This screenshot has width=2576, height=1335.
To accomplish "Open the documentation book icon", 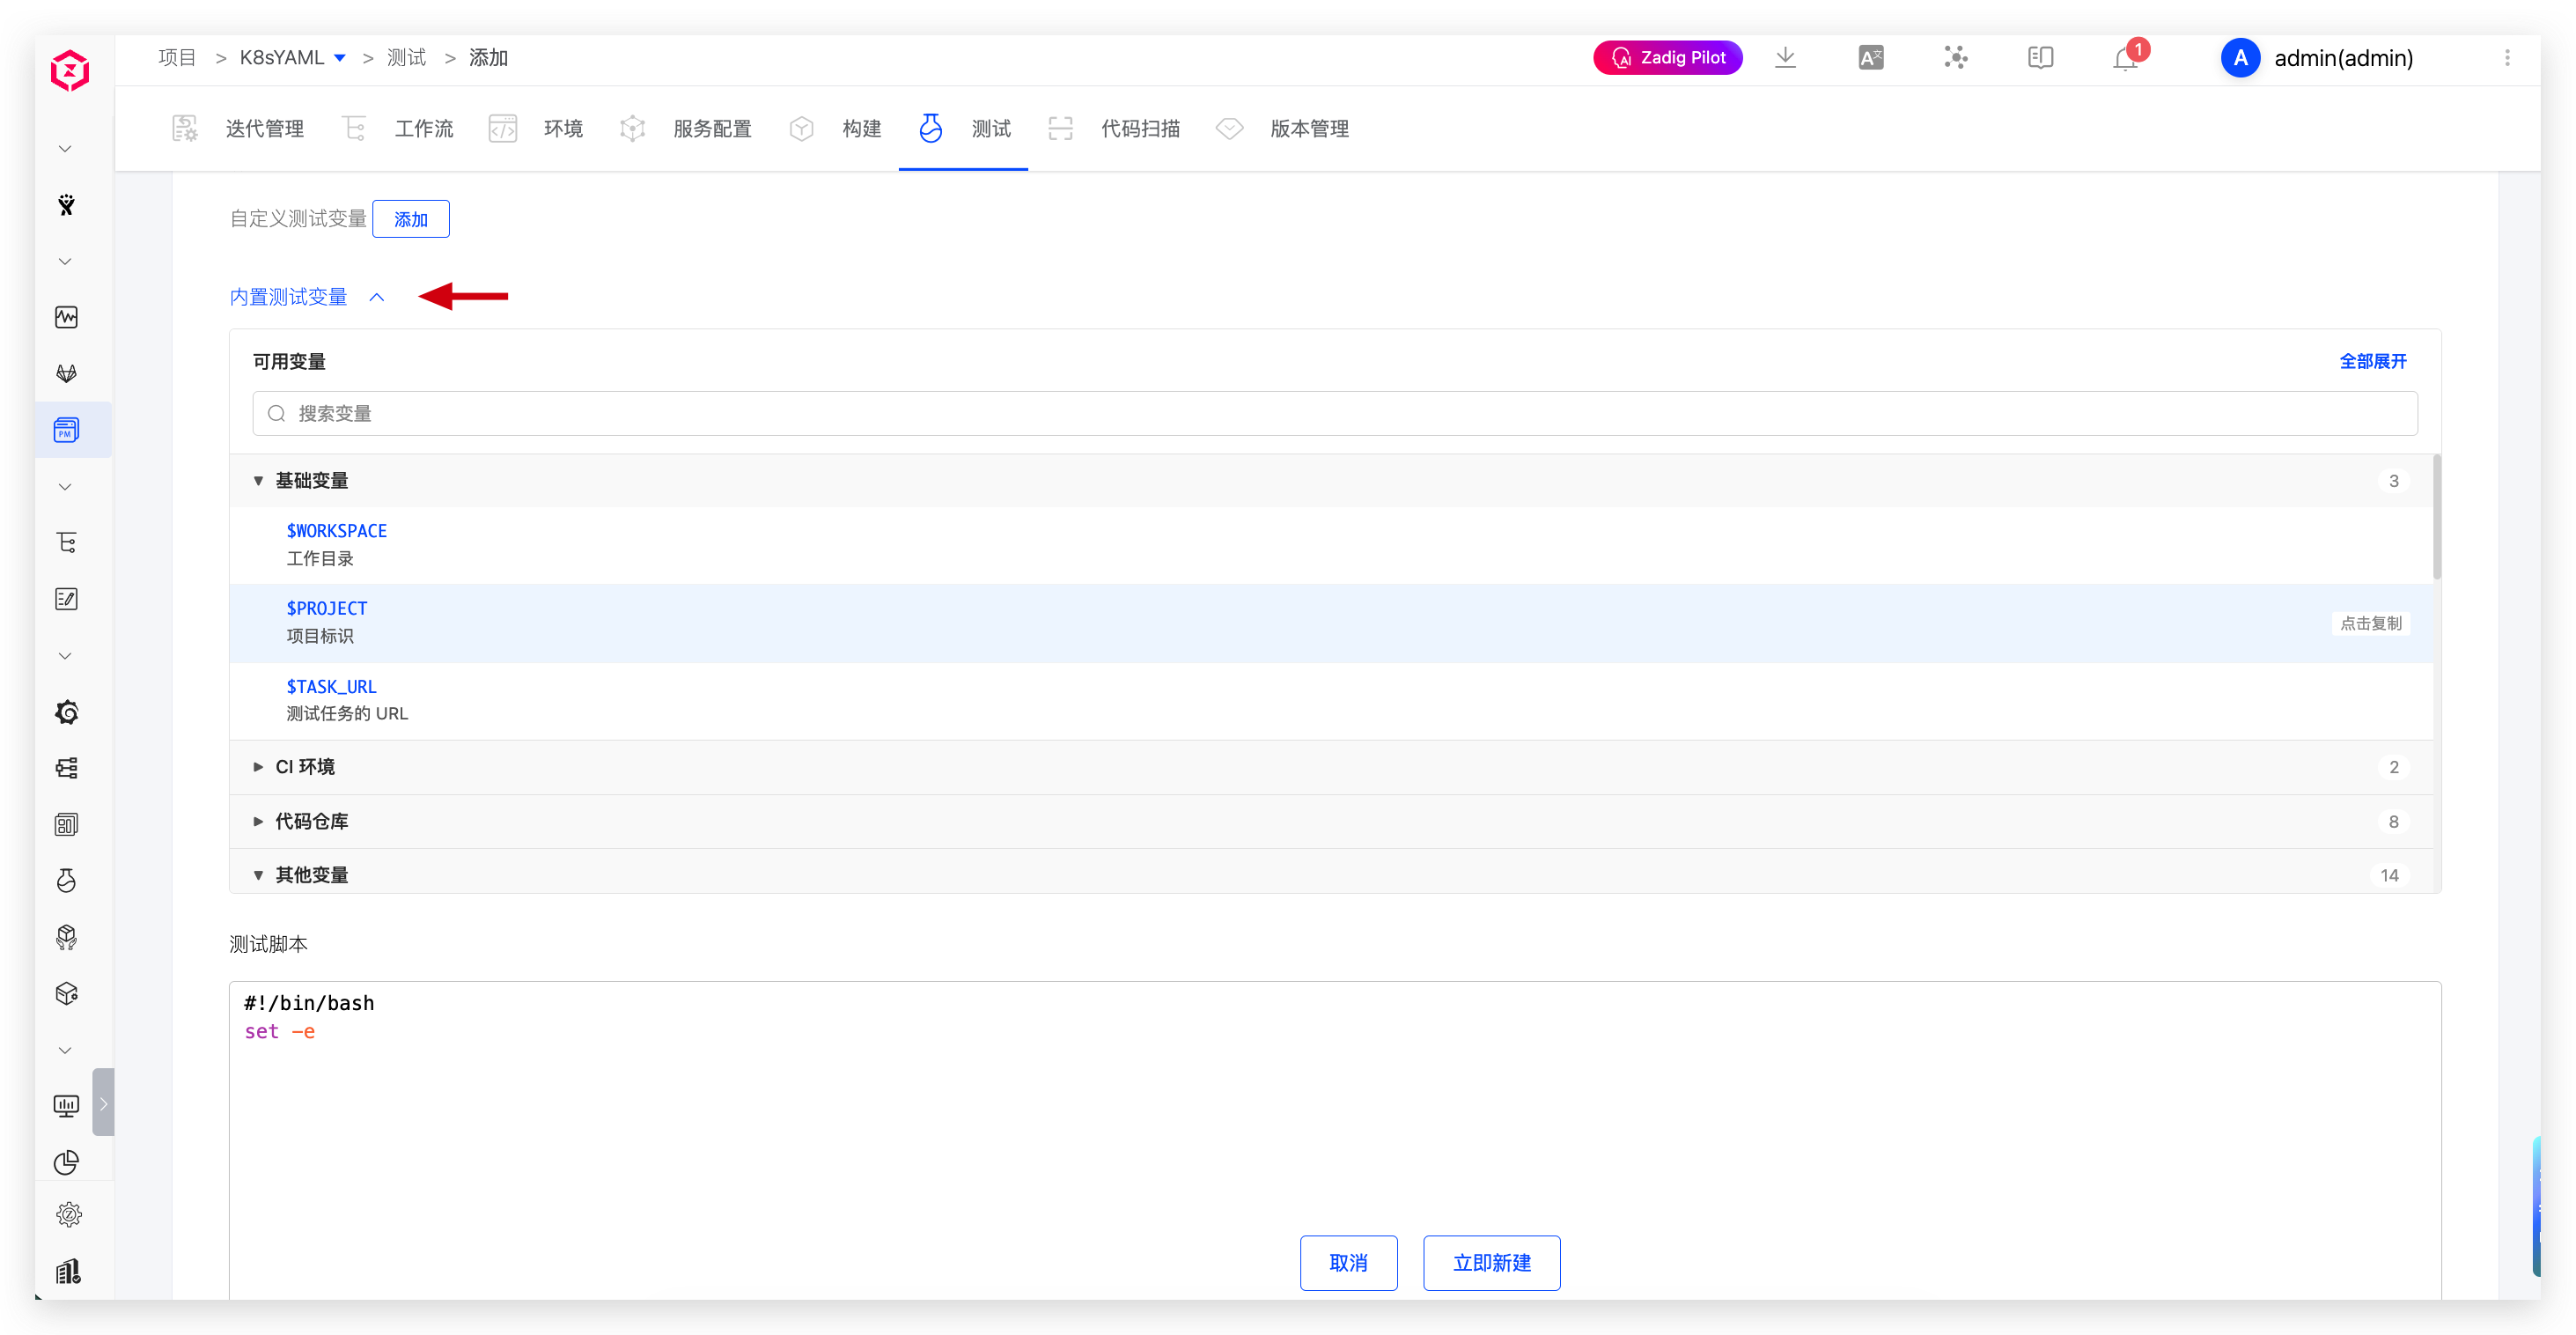I will tap(2040, 58).
